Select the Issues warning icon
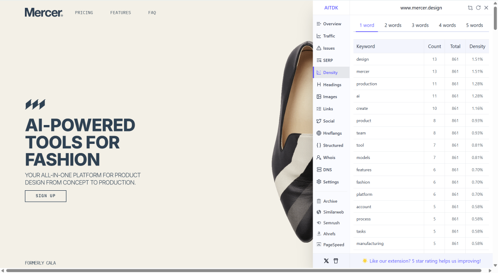 [x=319, y=48]
